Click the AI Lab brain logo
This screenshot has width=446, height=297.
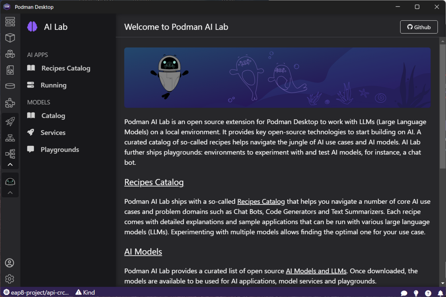pyautogui.click(x=32, y=27)
